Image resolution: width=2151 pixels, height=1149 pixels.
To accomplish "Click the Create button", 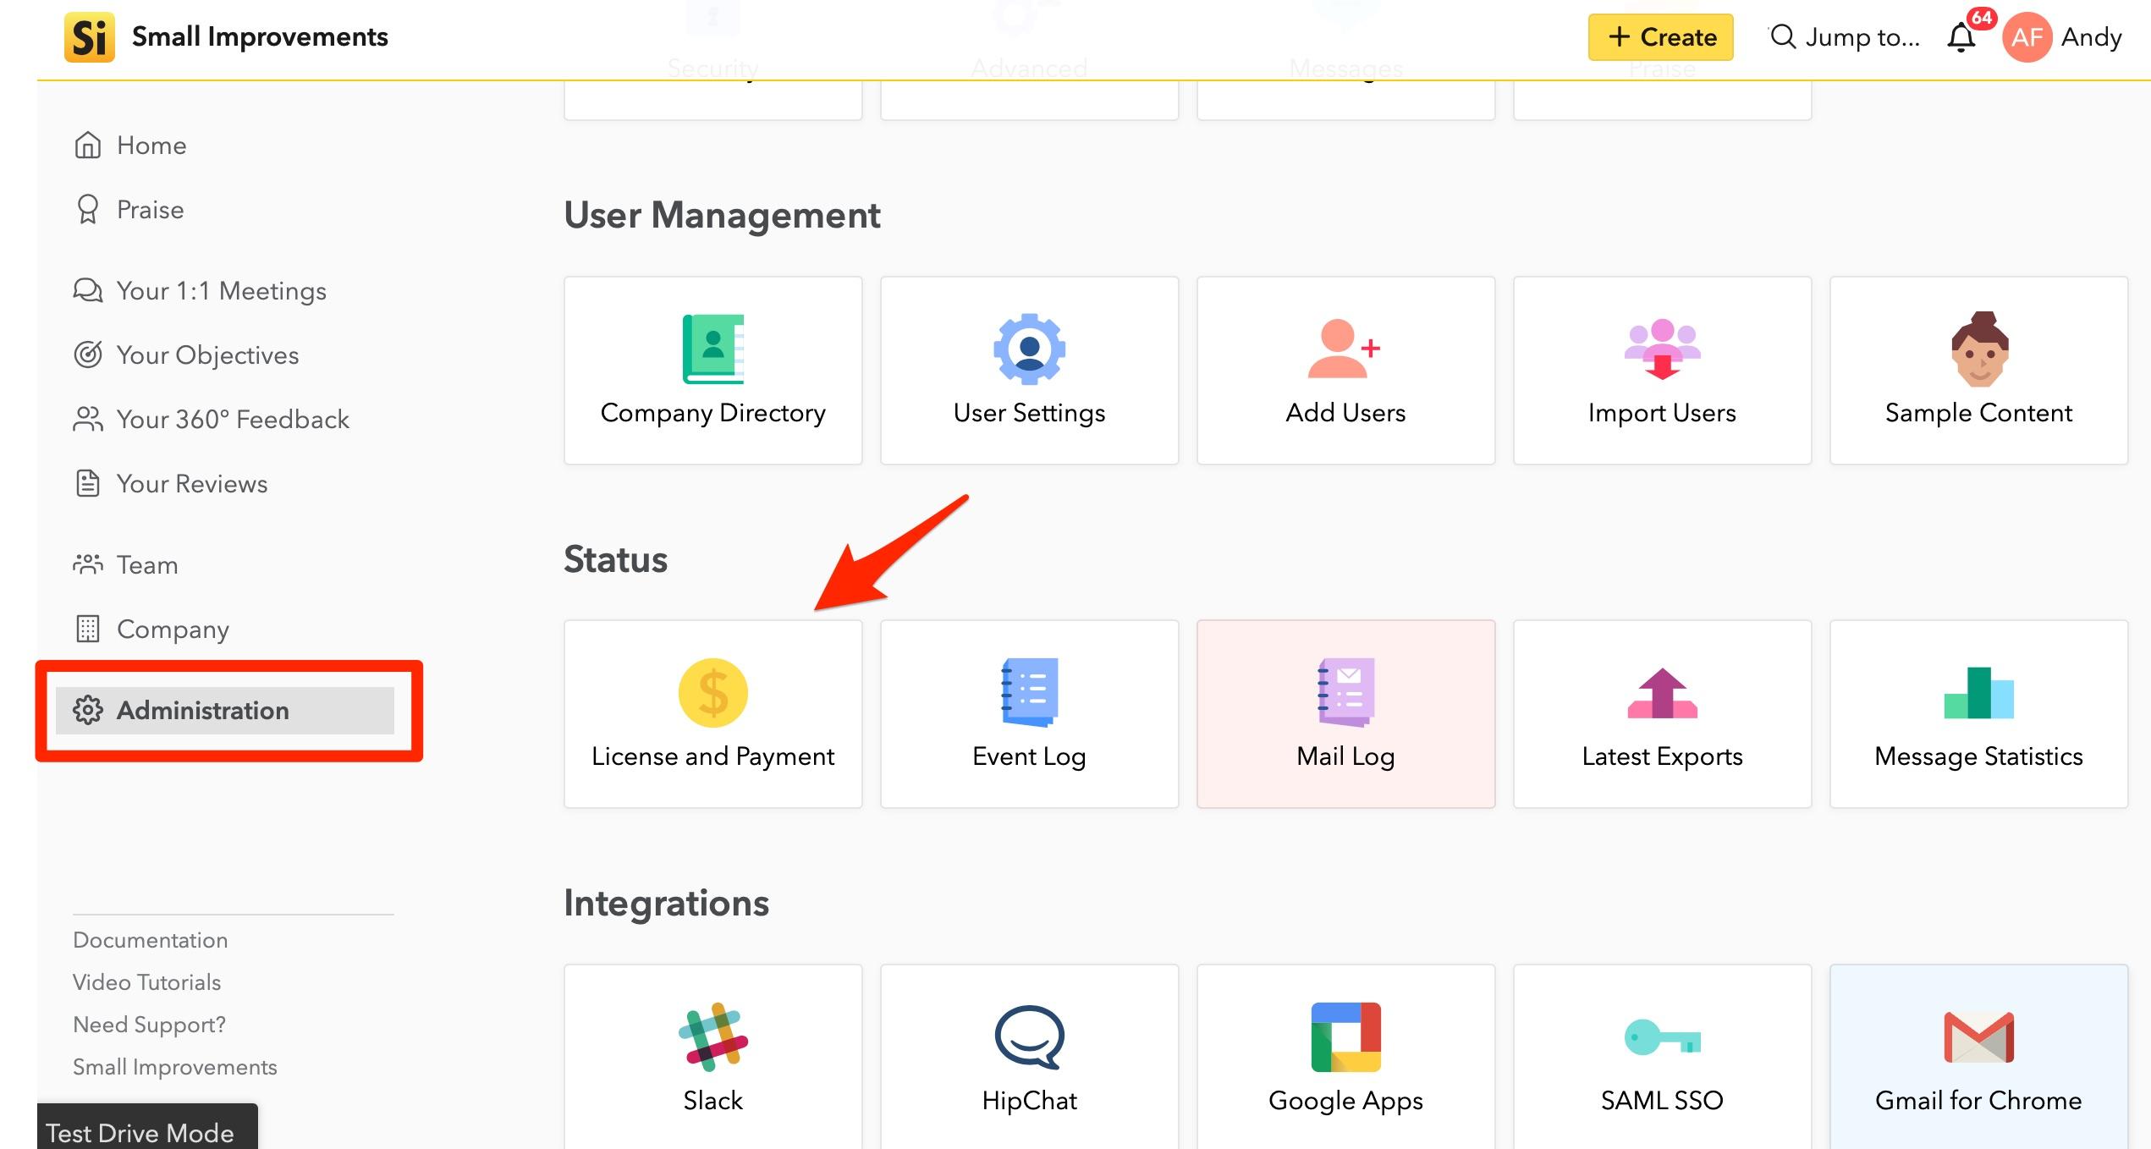I will click(x=1660, y=37).
